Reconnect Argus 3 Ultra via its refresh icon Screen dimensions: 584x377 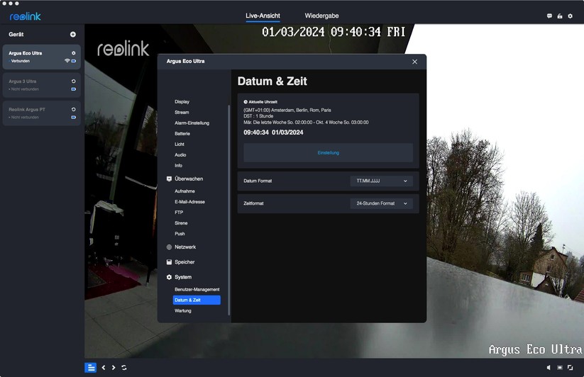[73, 81]
